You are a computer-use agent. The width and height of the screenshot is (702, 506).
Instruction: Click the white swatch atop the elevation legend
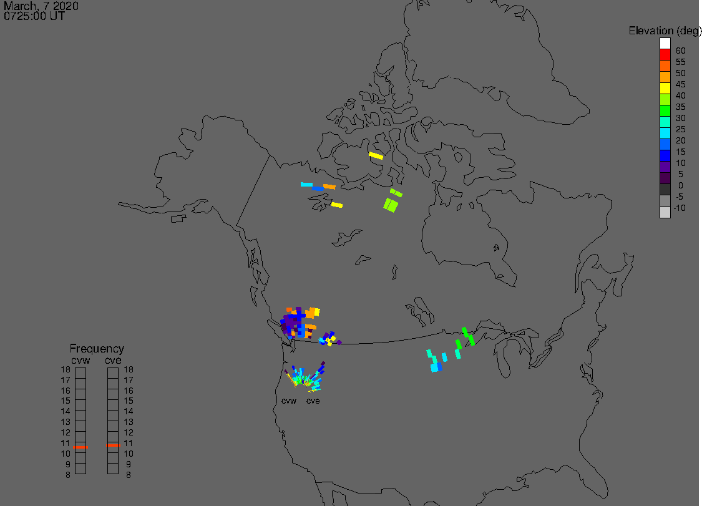(665, 44)
